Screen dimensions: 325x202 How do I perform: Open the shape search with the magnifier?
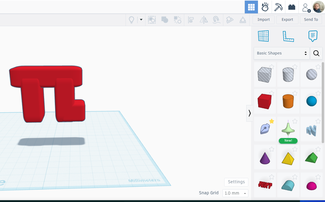point(316,53)
